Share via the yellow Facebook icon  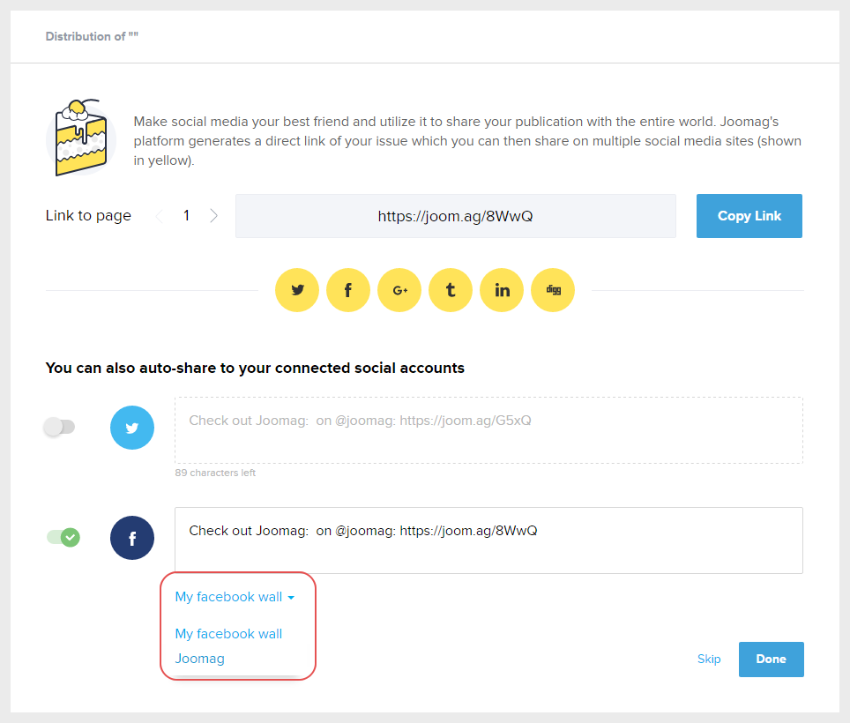pos(348,290)
